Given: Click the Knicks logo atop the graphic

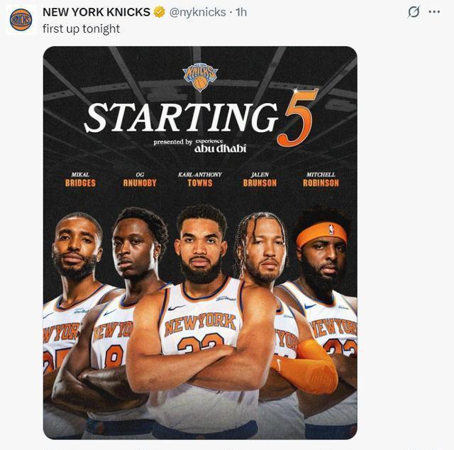Looking at the screenshot, I should click(x=200, y=77).
